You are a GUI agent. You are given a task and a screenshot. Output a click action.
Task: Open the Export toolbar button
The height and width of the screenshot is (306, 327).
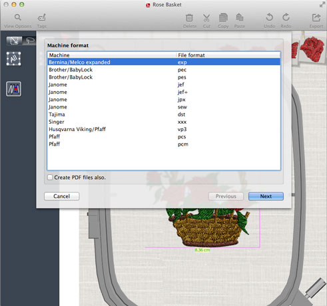(316, 21)
